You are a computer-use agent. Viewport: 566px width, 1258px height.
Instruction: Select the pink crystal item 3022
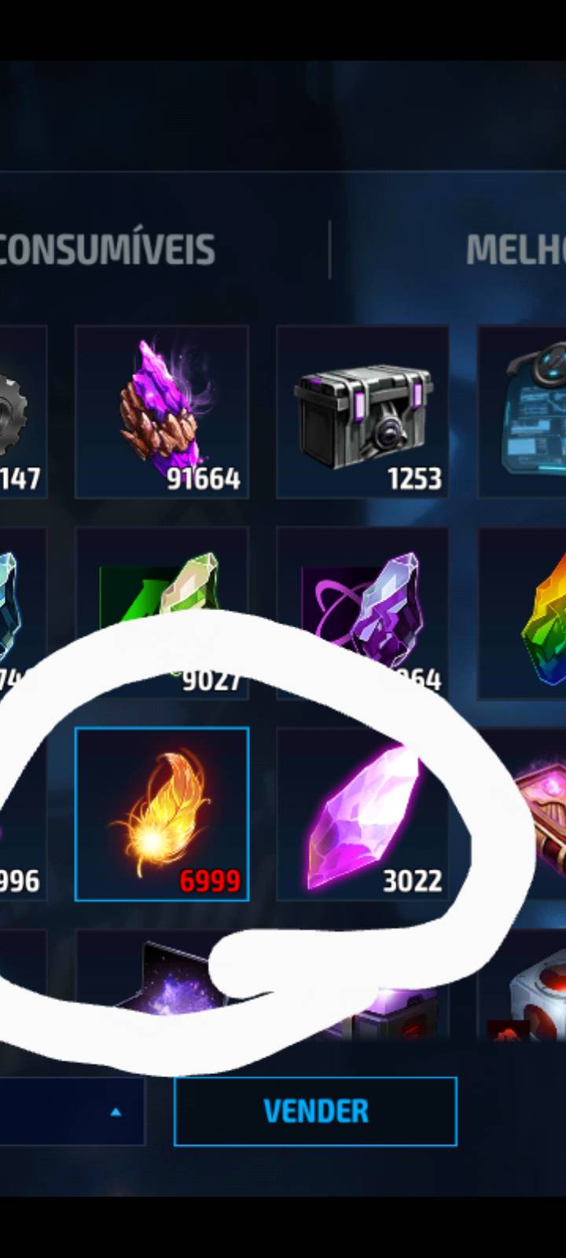(362, 814)
